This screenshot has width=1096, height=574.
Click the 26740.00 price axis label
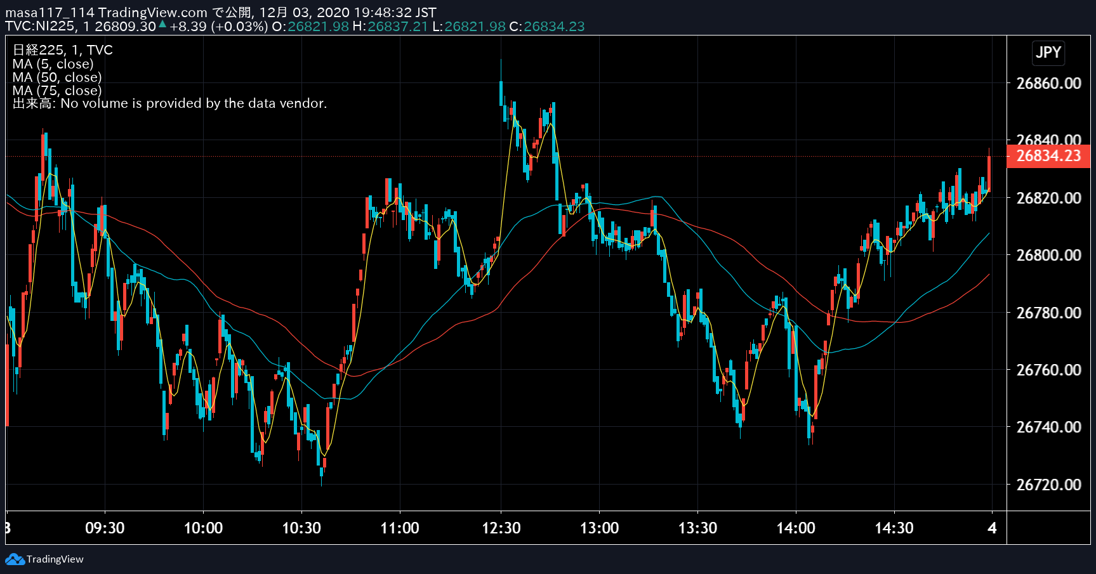coord(1048,427)
